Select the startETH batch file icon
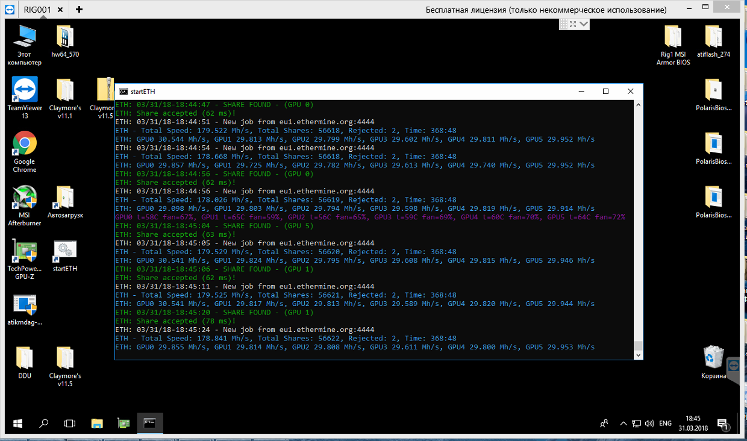The height and width of the screenshot is (441, 747). [x=64, y=251]
